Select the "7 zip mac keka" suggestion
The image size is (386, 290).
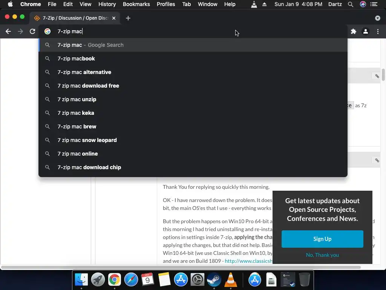(193, 113)
